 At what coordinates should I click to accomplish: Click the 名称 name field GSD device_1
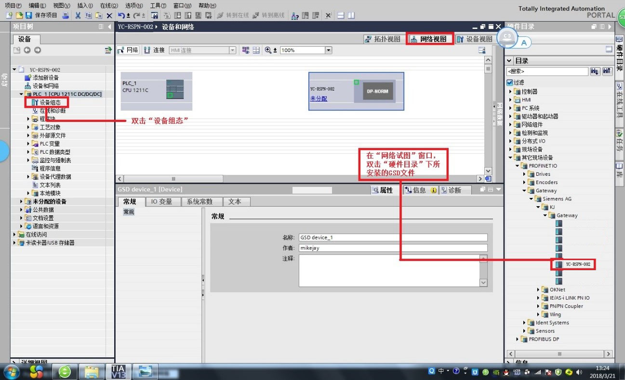(393, 237)
